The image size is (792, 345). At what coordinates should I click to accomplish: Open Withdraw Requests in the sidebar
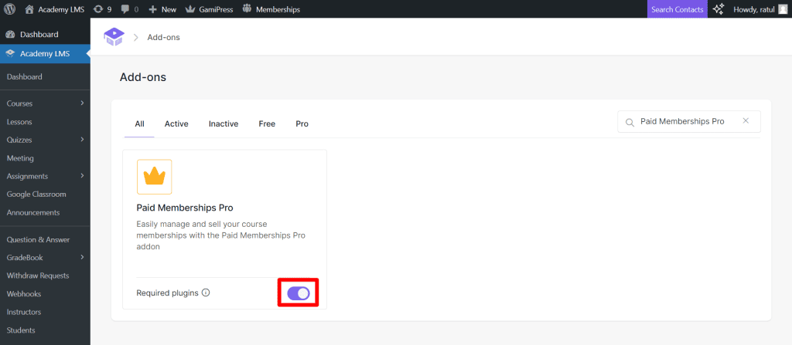[38, 276]
